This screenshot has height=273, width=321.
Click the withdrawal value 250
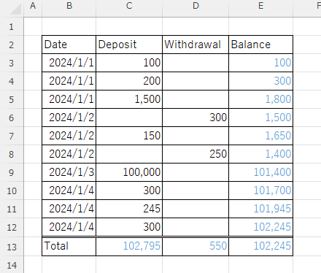196,154
